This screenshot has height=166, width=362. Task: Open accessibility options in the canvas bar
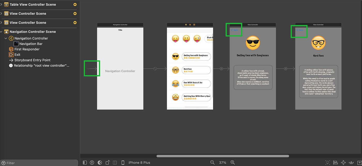[x=92, y=162]
